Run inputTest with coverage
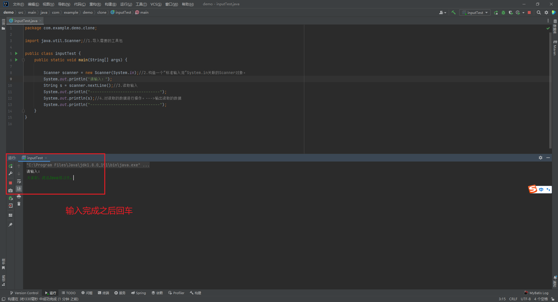The height and width of the screenshot is (302, 558). (x=511, y=12)
